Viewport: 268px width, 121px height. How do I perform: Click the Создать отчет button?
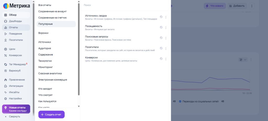tap(51, 114)
